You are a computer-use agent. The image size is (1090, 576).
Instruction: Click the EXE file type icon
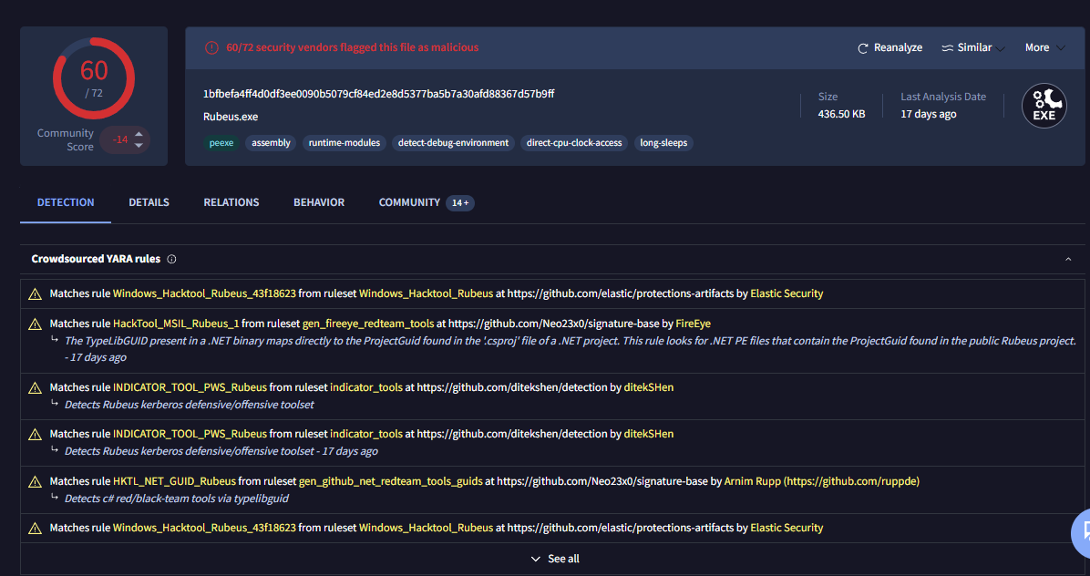[x=1044, y=106]
